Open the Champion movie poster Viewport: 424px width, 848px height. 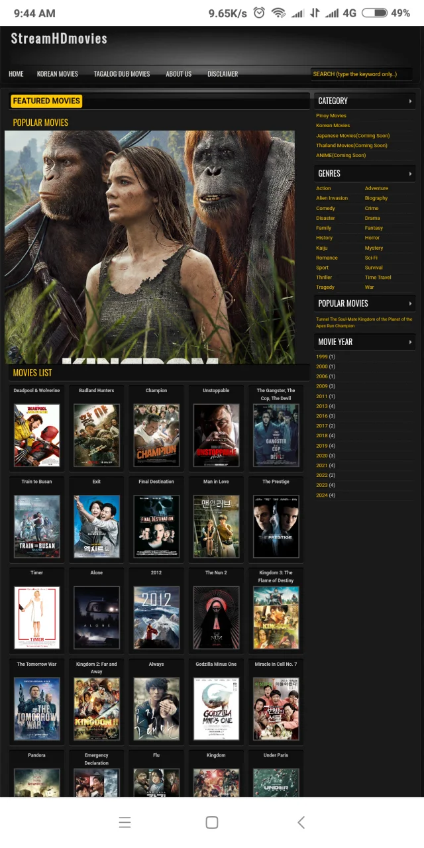156,435
